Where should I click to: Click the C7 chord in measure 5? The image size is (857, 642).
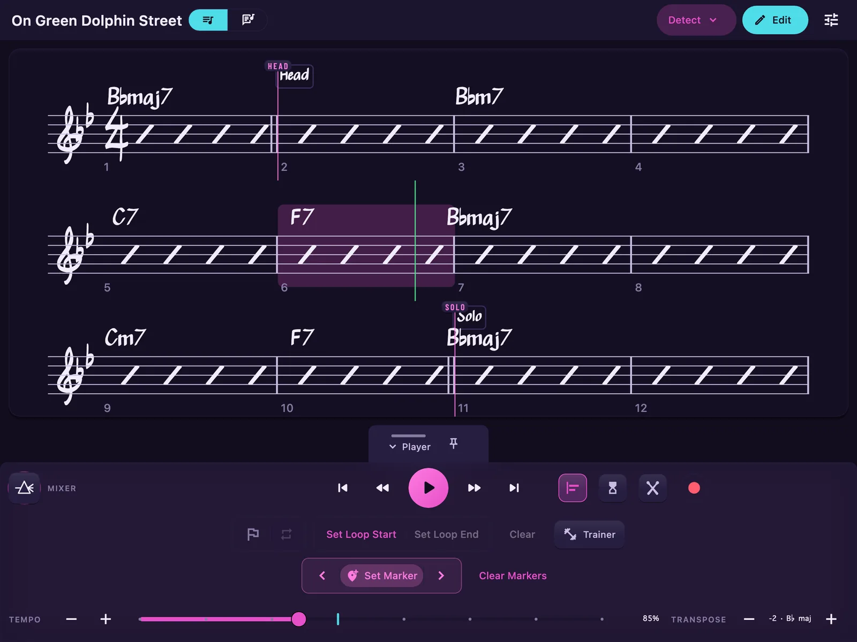[125, 217]
